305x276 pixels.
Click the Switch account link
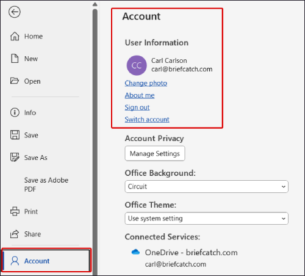[147, 119]
